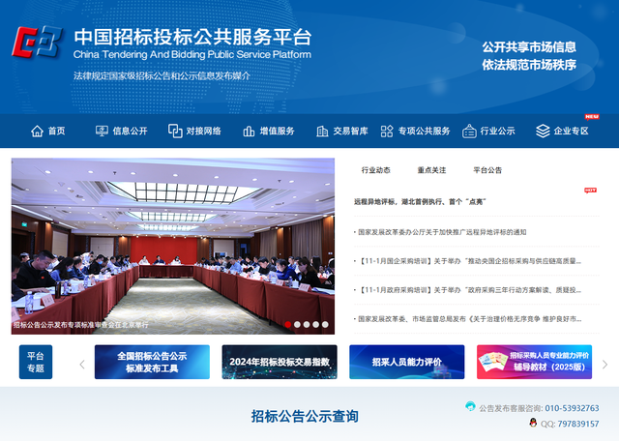Viewport: 619px width, 441px height.
Task: Select the second carousel dot
Action: (297, 325)
